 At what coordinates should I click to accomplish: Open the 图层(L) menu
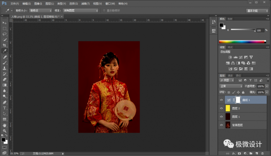pyautogui.click(x=50, y=3)
